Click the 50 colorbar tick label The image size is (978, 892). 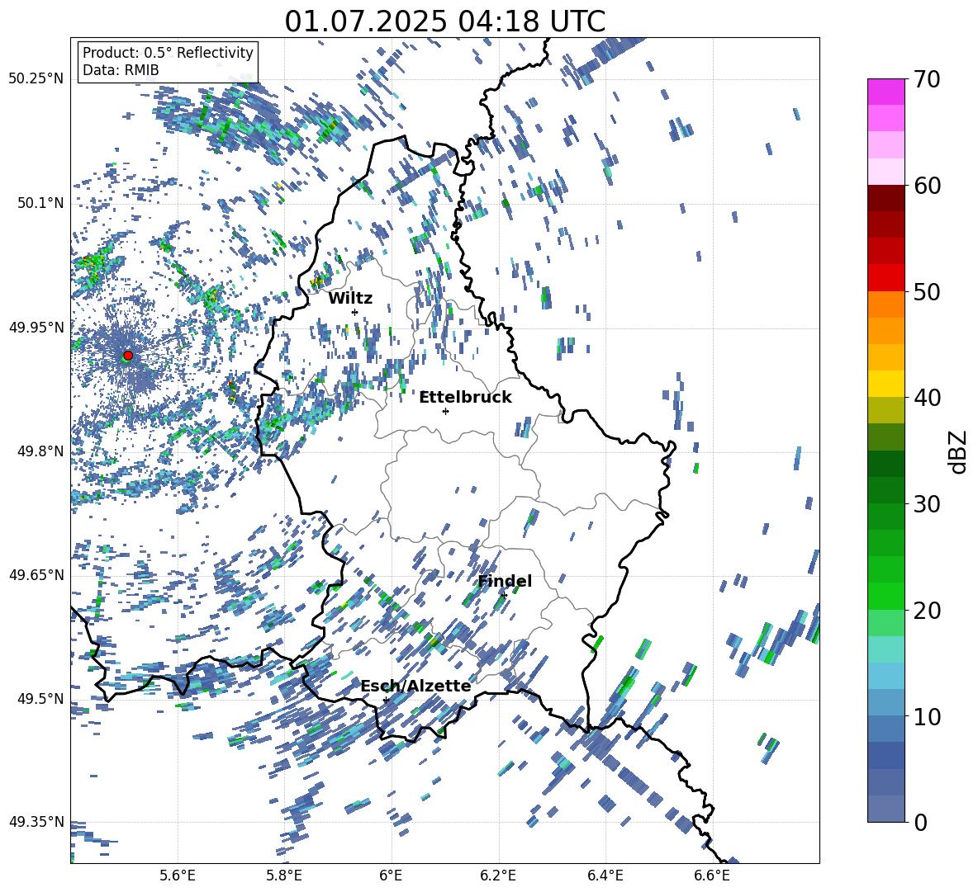tap(927, 291)
